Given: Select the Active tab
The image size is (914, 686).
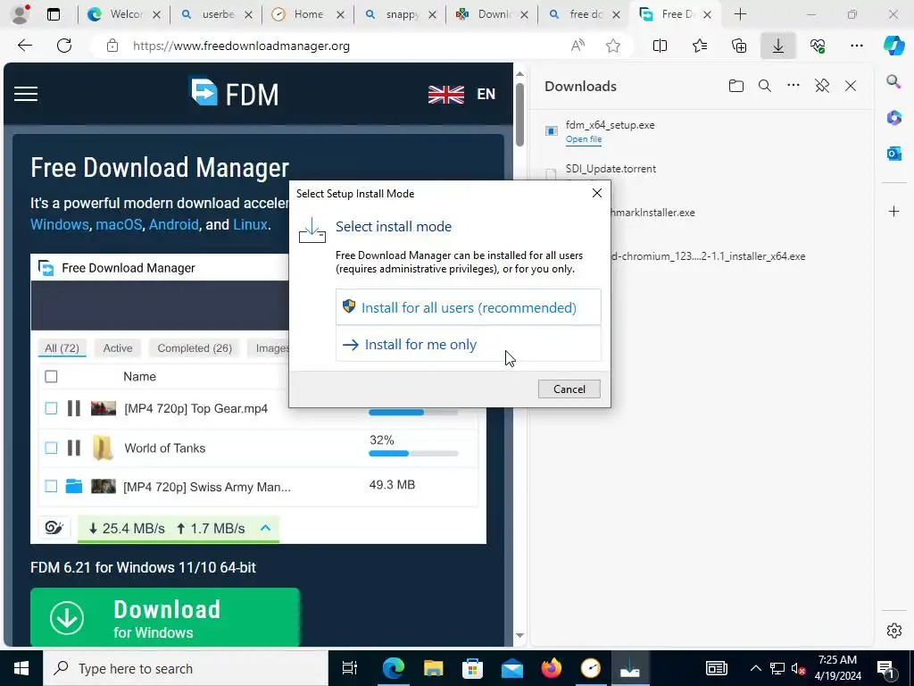Looking at the screenshot, I should [x=118, y=348].
